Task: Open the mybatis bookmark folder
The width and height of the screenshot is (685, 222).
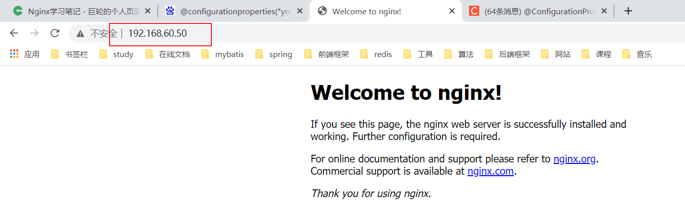Action: click(223, 54)
